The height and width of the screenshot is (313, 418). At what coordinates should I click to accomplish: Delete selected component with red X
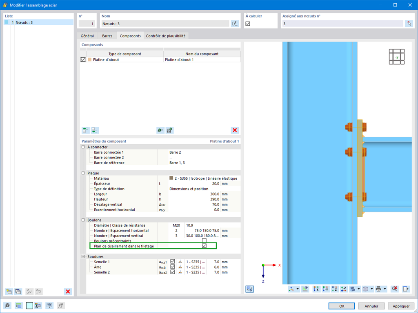click(x=235, y=130)
